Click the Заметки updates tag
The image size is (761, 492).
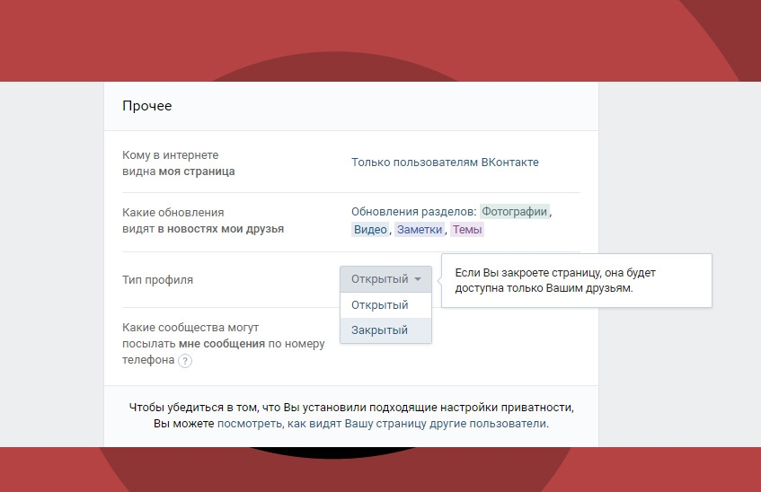pos(420,230)
